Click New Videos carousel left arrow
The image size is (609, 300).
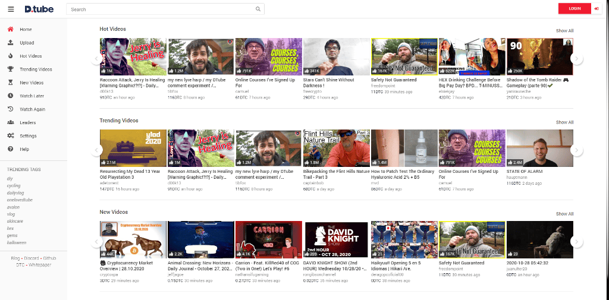96,242
